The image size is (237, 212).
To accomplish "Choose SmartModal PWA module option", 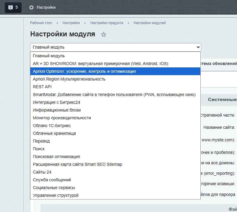I will (x=114, y=95).
